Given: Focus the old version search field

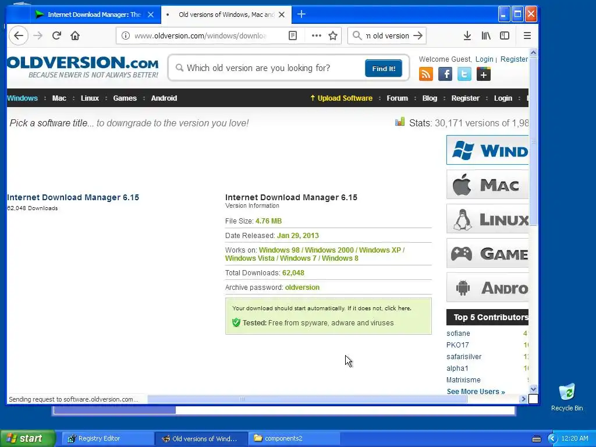Looking at the screenshot, I should 268,68.
